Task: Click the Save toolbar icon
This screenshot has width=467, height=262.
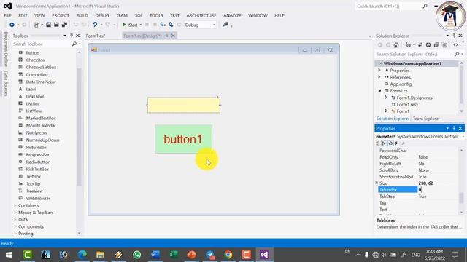Action: click(x=56, y=25)
